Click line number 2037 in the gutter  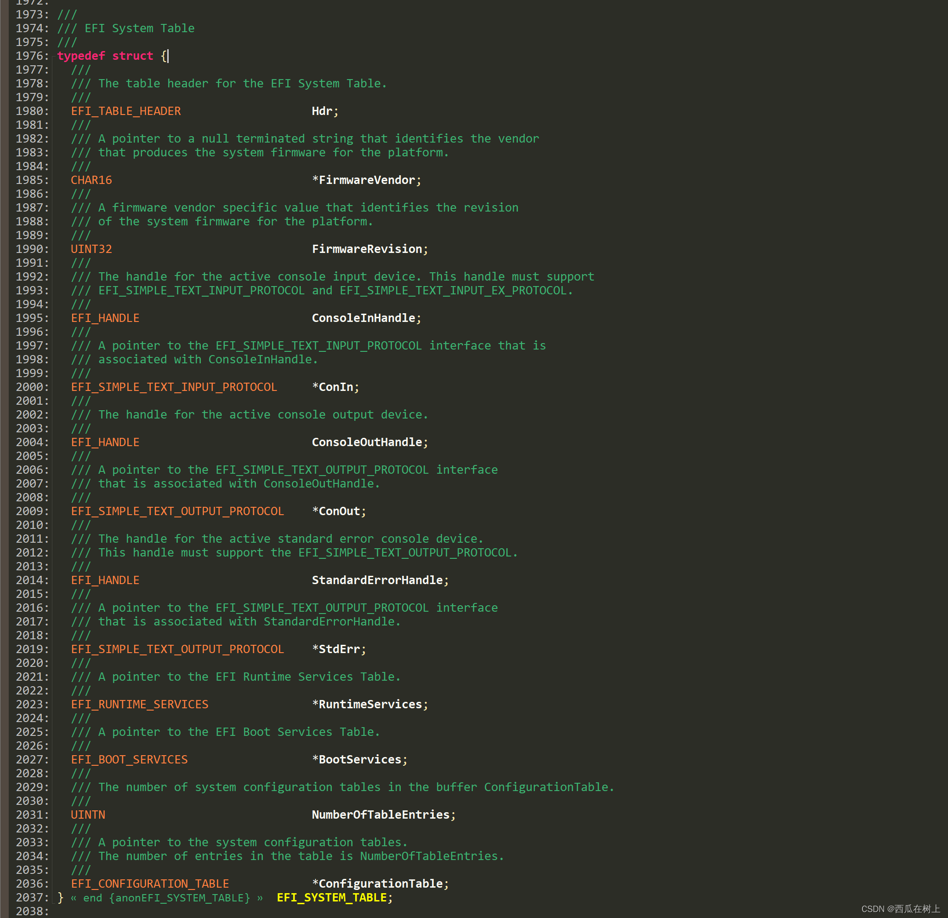point(32,898)
